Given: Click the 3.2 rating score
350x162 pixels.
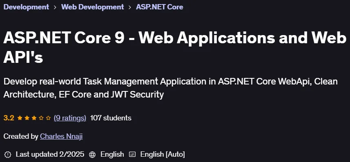Looking at the screenshot, I should click(x=9, y=118).
